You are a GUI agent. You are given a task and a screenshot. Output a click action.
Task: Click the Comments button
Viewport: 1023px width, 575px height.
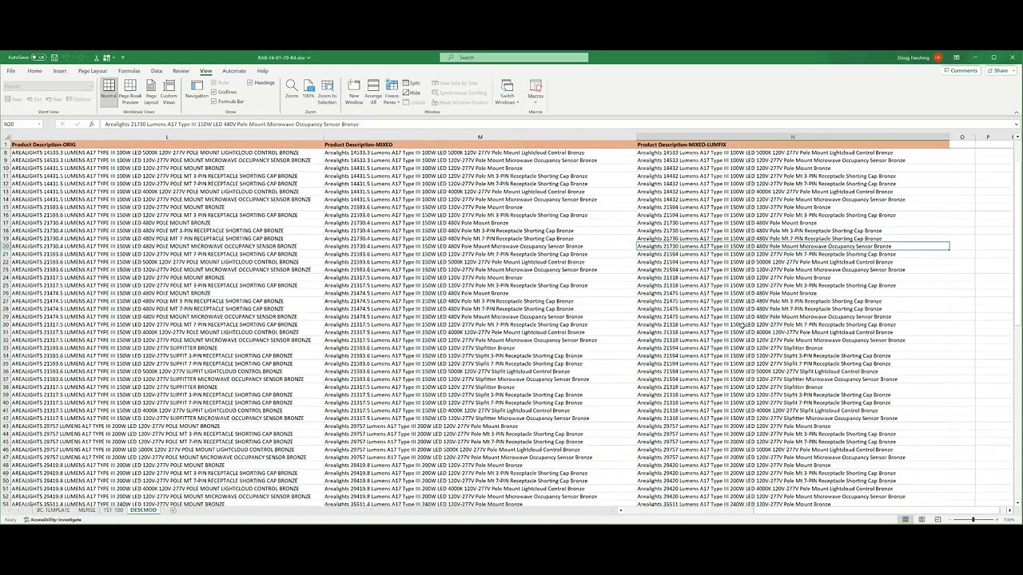tap(961, 71)
